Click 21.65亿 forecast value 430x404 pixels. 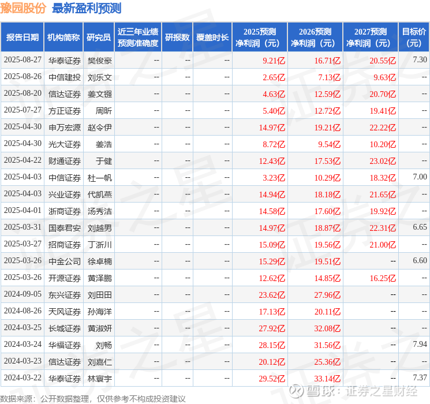pos(383,194)
